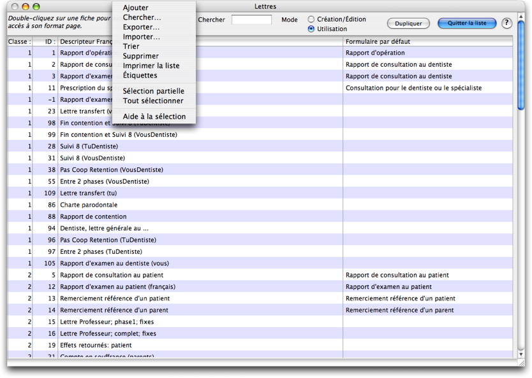Click Rapport d'examen au patient form cell
The image size is (532, 378).
click(x=388, y=286)
